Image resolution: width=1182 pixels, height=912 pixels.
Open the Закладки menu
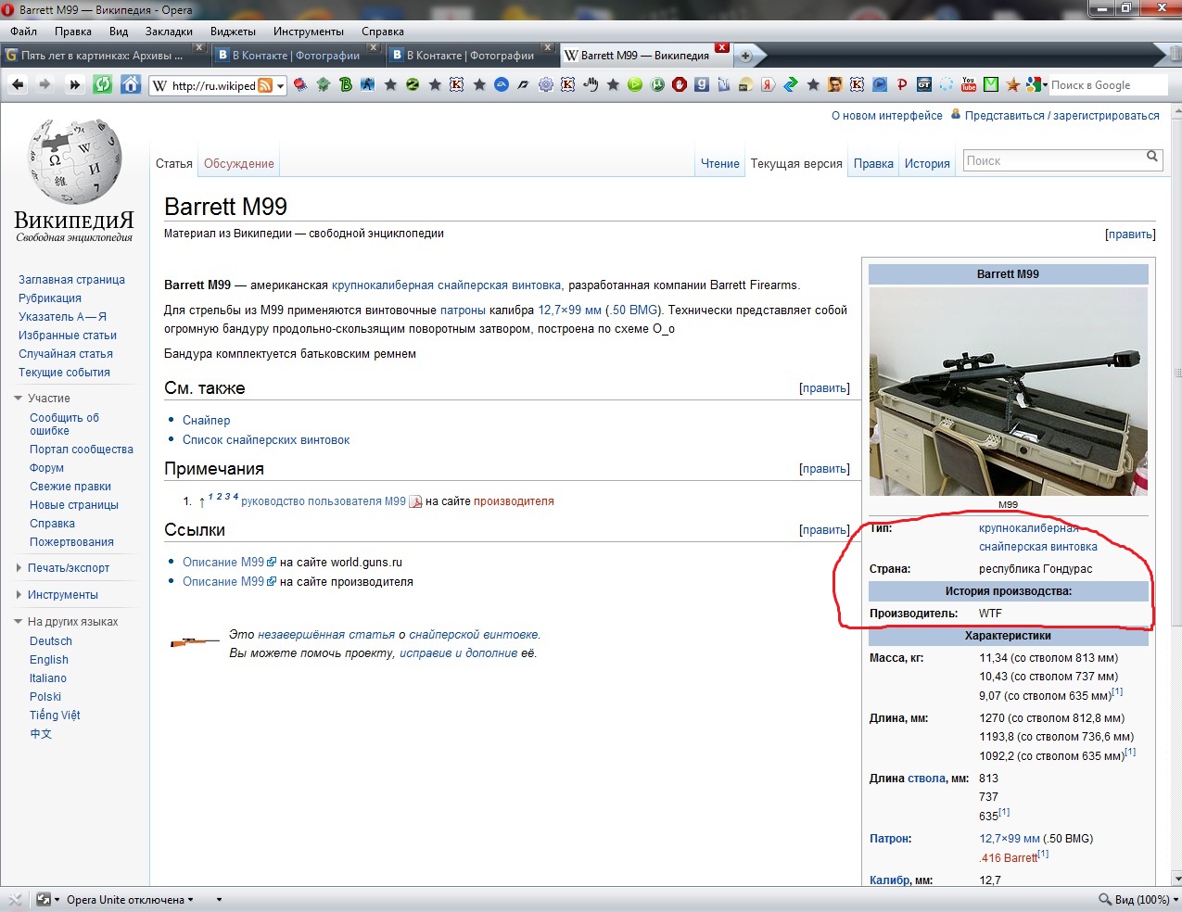pos(169,32)
